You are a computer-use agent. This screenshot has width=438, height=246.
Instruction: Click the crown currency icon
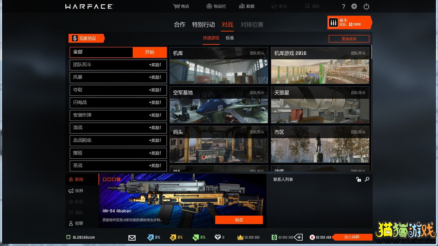point(240,237)
